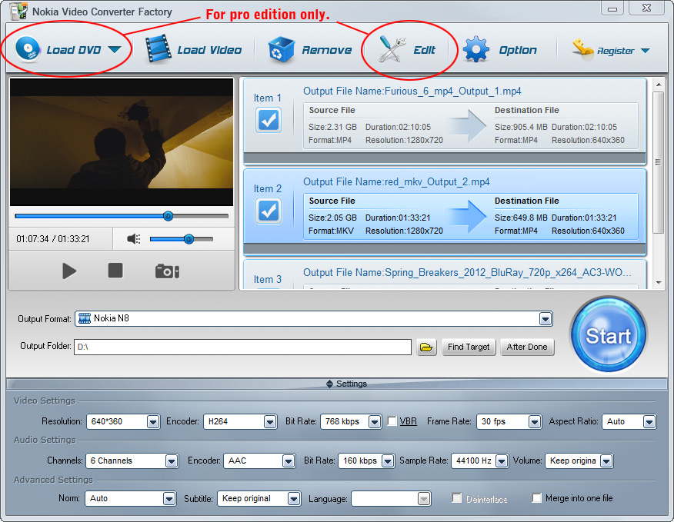Open the Frame Rate 30 fps dropdown
The image size is (674, 522).
[534, 422]
